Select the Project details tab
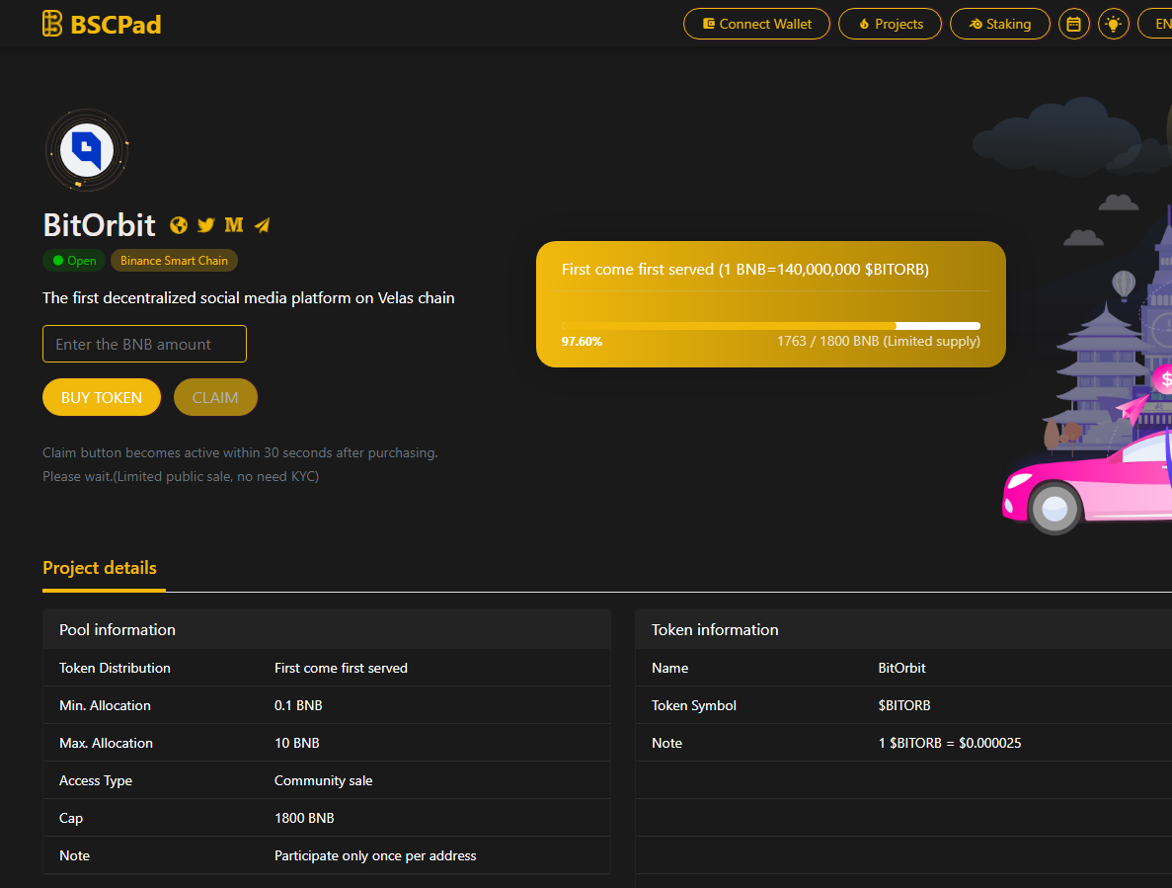This screenshot has height=888, width=1172. pos(100,568)
